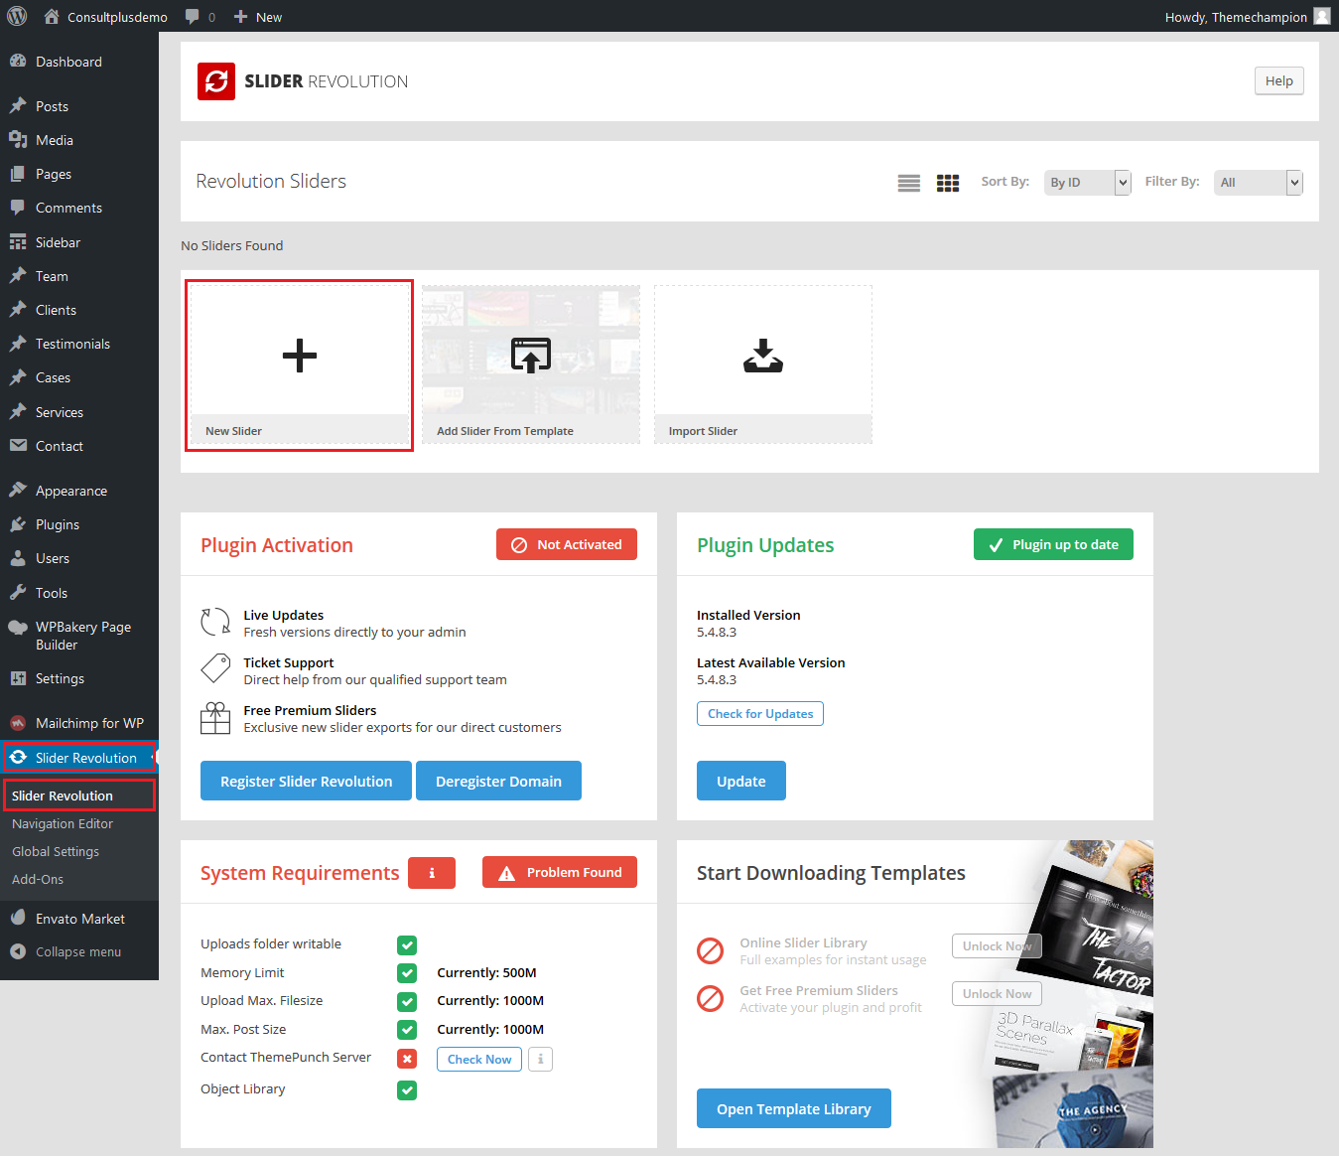This screenshot has width=1339, height=1156.
Task: Switch to grid view layout icon
Action: pos(948,183)
